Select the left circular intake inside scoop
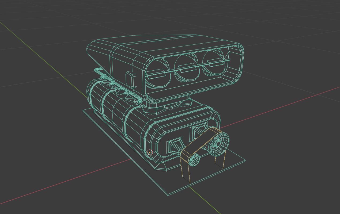Image resolution: width=340 pixels, height=214 pixels. tap(158, 73)
